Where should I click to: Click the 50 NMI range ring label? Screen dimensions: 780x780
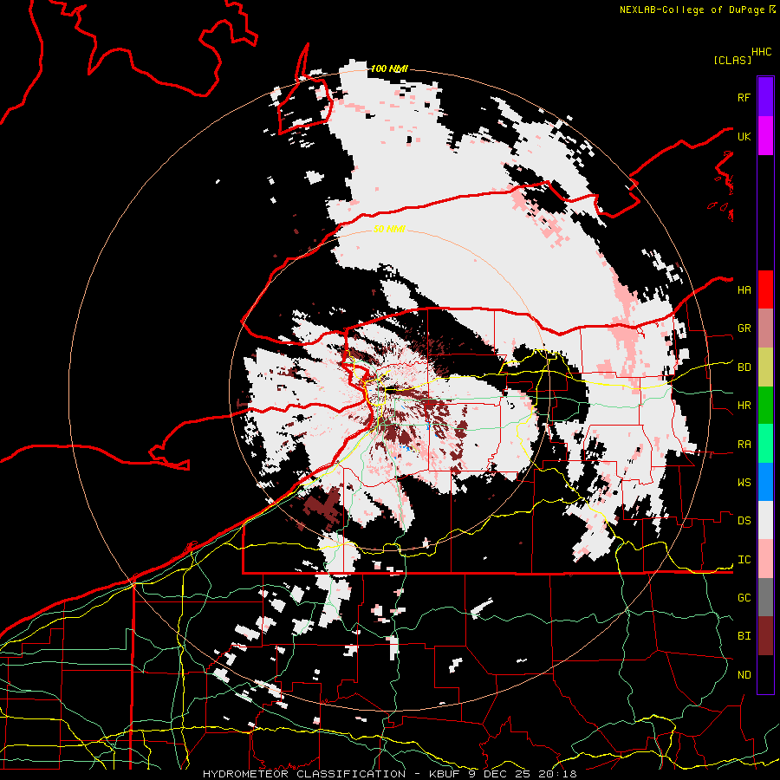tap(389, 229)
